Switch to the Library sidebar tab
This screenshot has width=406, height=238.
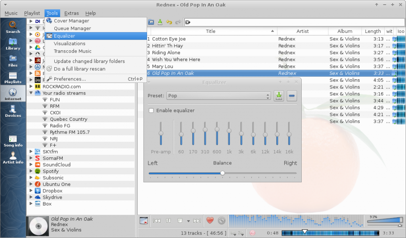[x=13, y=44]
